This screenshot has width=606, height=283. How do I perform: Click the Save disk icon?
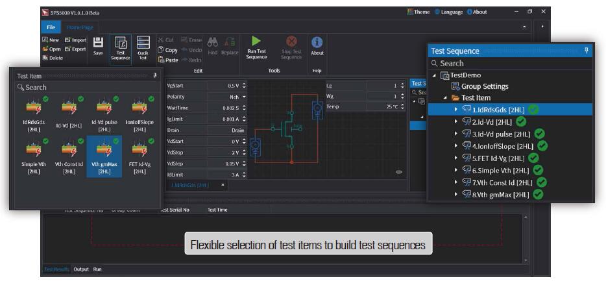[x=98, y=43]
